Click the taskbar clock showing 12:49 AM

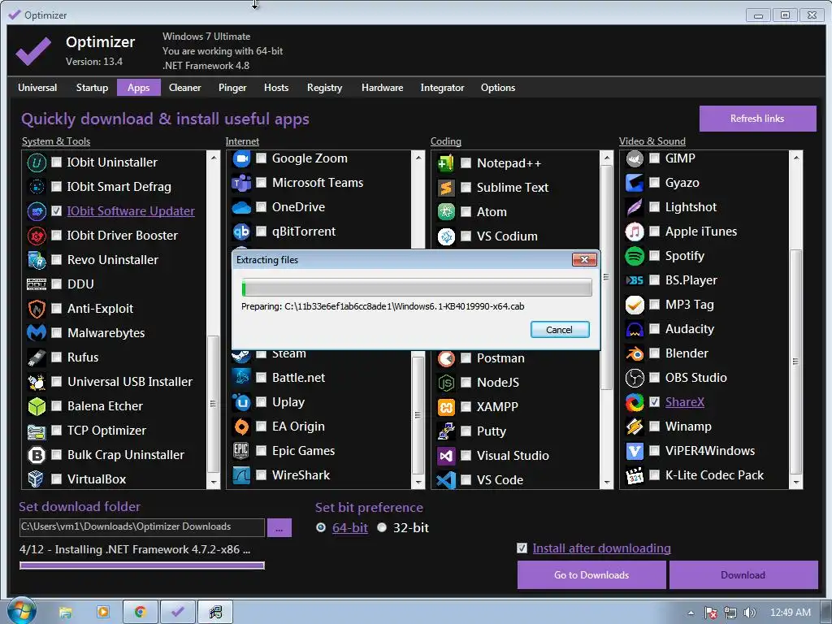point(790,613)
